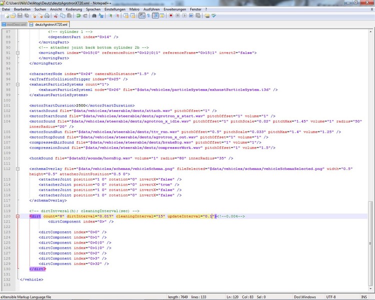Click the spell-check icon at the toolbar end

point(213,16)
